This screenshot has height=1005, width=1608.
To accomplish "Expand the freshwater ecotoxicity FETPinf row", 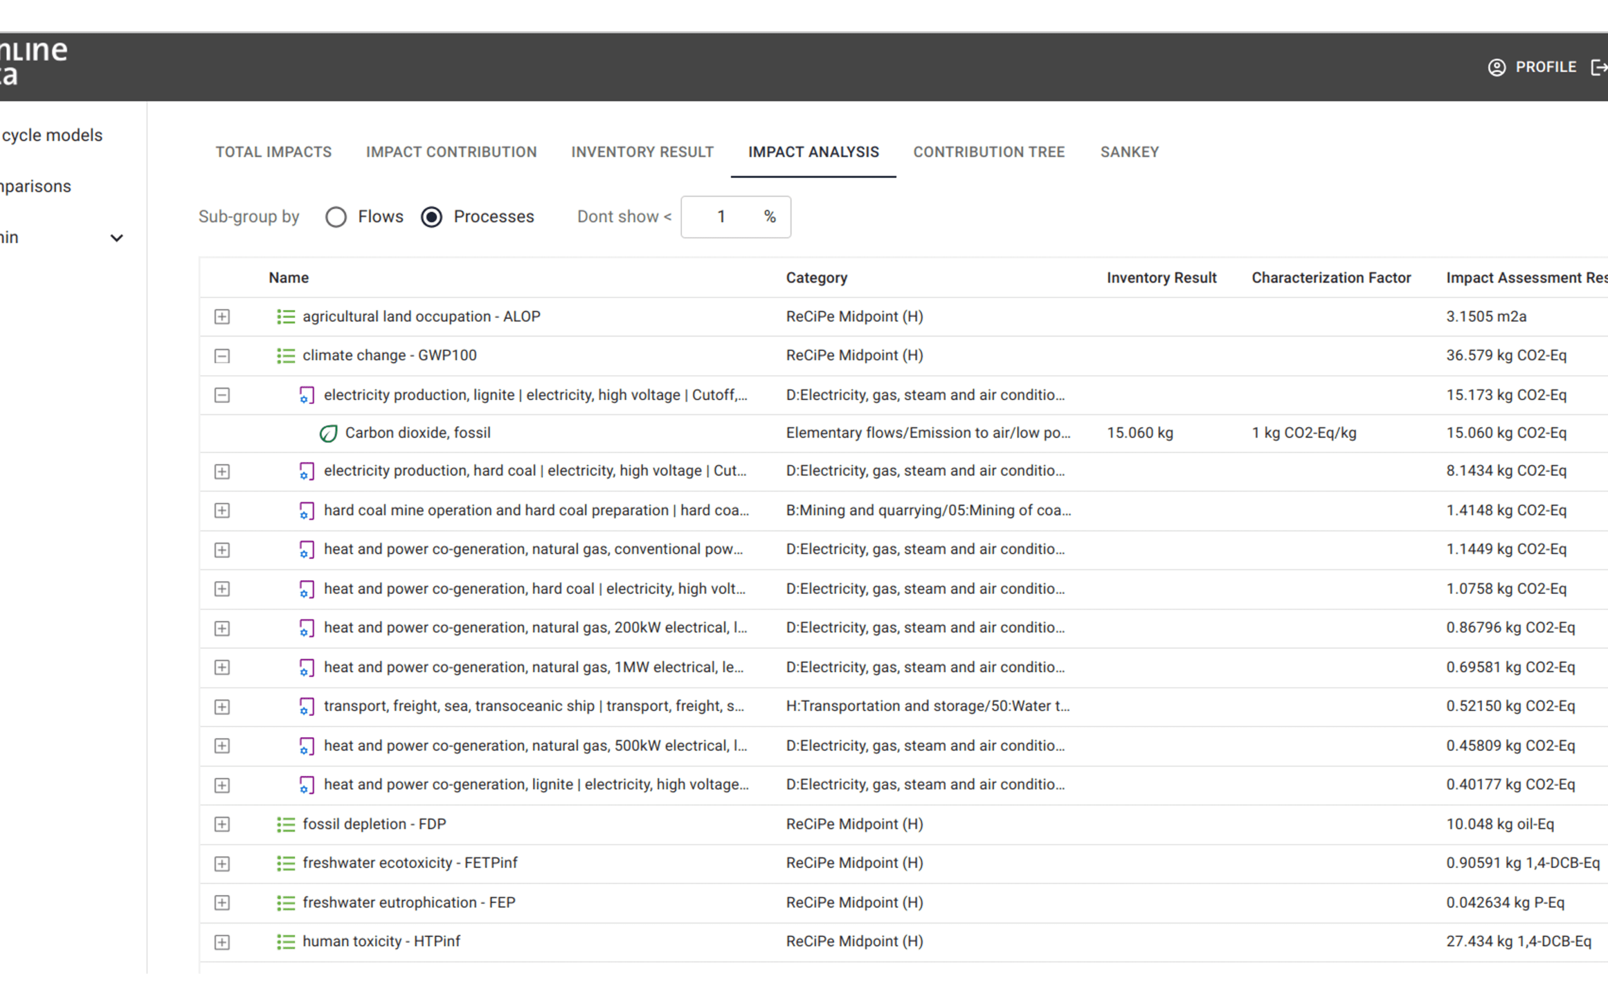I will (x=222, y=863).
